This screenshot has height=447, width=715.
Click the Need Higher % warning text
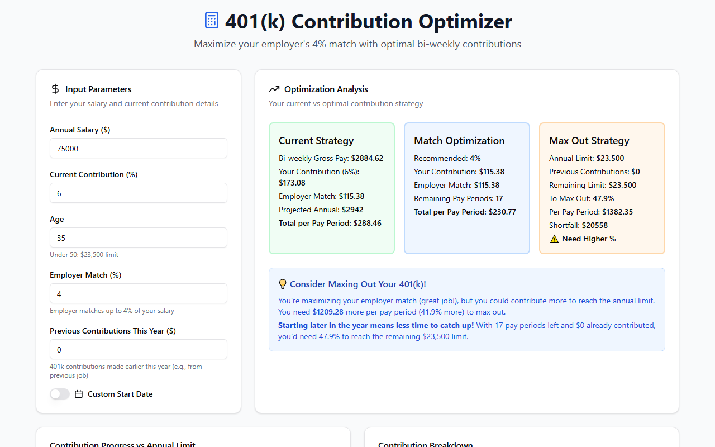[x=589, y=239]
